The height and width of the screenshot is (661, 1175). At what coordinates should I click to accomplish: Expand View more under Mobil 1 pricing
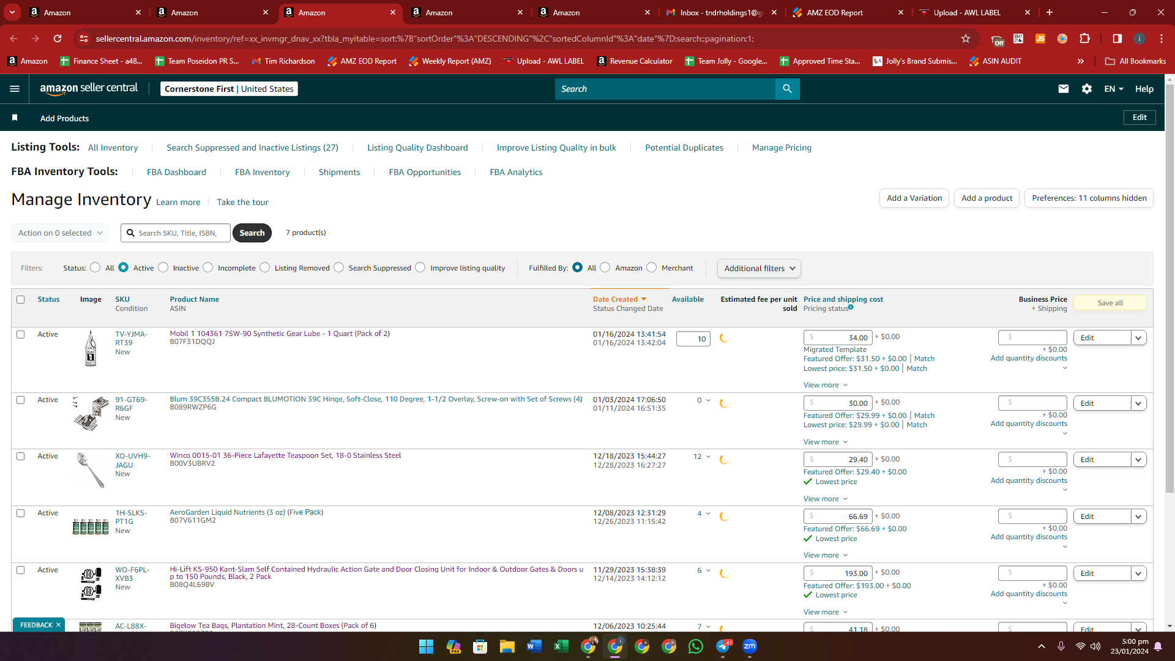point(825,385)
